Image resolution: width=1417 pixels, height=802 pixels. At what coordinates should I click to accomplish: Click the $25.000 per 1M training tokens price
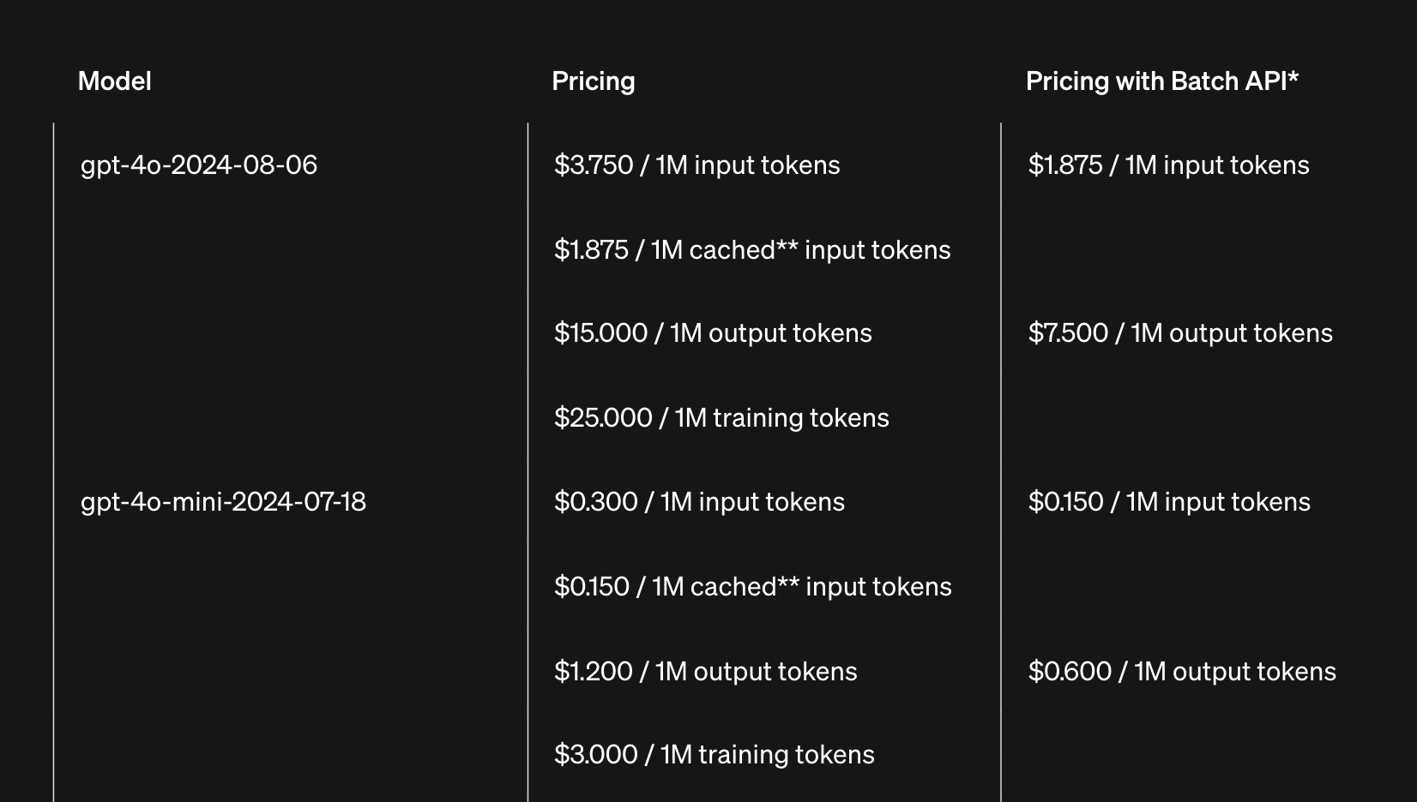(x=721, y=417)
